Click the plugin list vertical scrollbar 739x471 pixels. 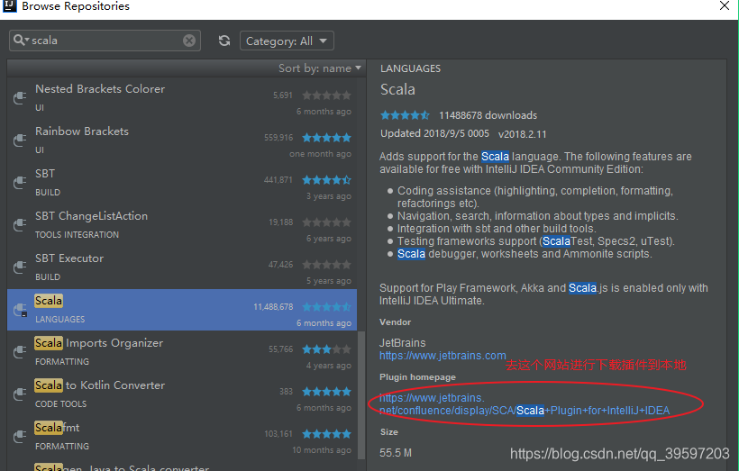[361, 394]
